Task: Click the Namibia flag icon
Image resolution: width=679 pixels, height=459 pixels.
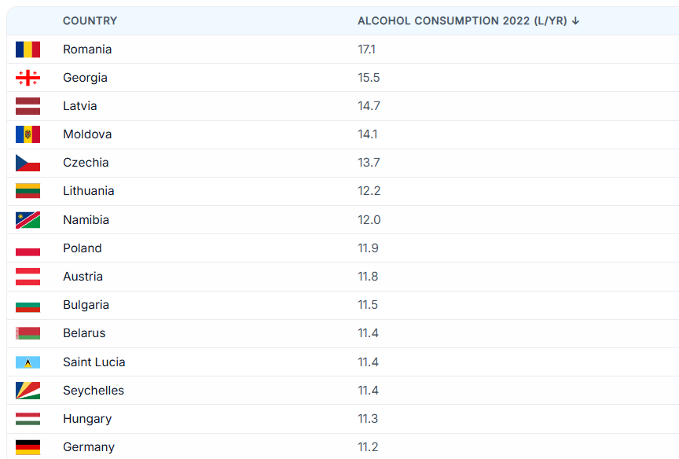Action: coord(28,220)
